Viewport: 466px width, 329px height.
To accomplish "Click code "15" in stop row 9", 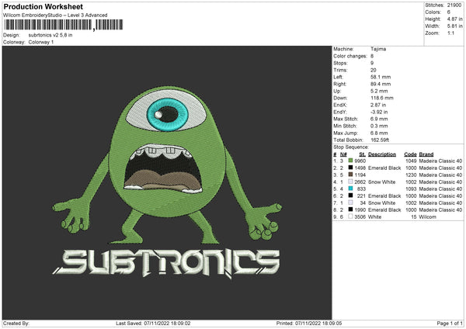I will pyautogui.click(x=414, y=217).
